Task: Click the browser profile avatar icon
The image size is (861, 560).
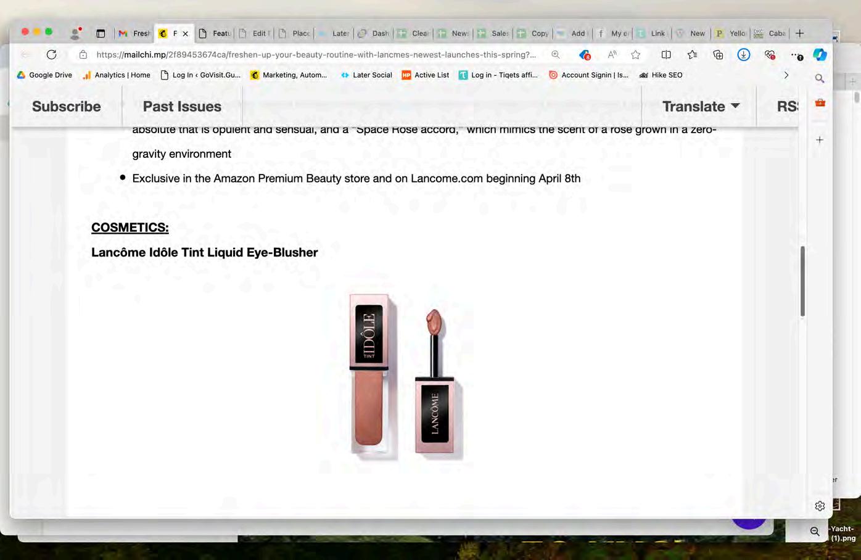Action: 75,33
